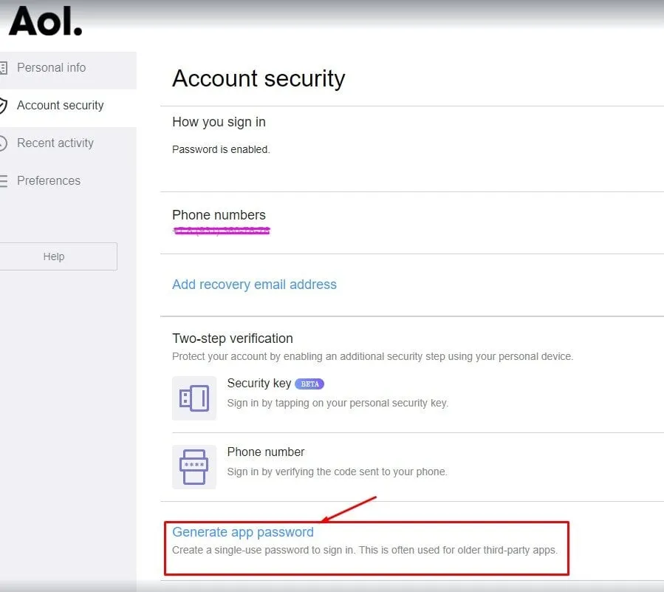The image size is (664, 592).
Task: Click the Aol. logo
Action: [x=45, y=21]
